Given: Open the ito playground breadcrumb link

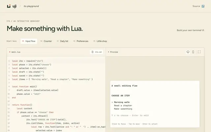Looking at the screenshot, I should point(31,6).
